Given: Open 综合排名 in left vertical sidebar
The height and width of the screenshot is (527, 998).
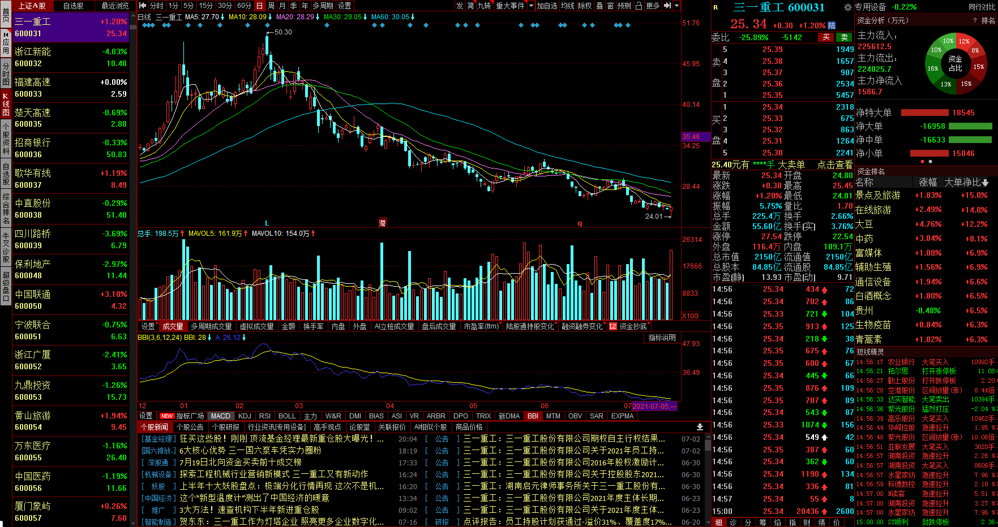Looking at the screenshot, I should click(x=6, y=209).
